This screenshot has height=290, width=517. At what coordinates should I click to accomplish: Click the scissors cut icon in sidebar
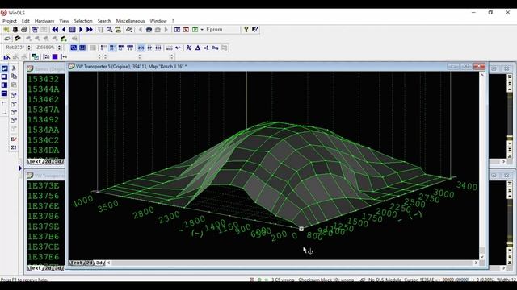pyautogui.click(x=14, y=68)
